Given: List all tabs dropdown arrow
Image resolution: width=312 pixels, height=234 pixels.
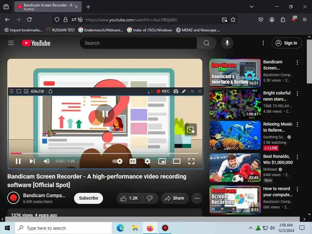Looking at the screenshot, I should click(251, 7).
